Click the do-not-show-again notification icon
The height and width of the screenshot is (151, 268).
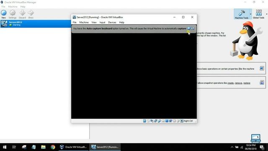[193, 28]
